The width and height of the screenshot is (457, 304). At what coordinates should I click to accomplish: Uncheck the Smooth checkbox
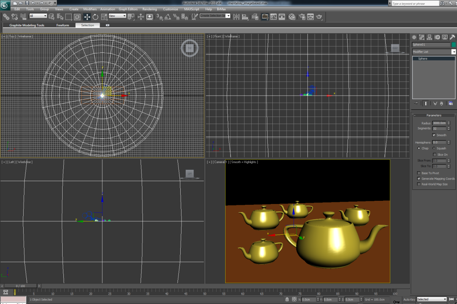434,135
